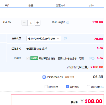Click the comment icon beside 花呗分期
This screenshot has height=105, width=106.
[103, 87]
